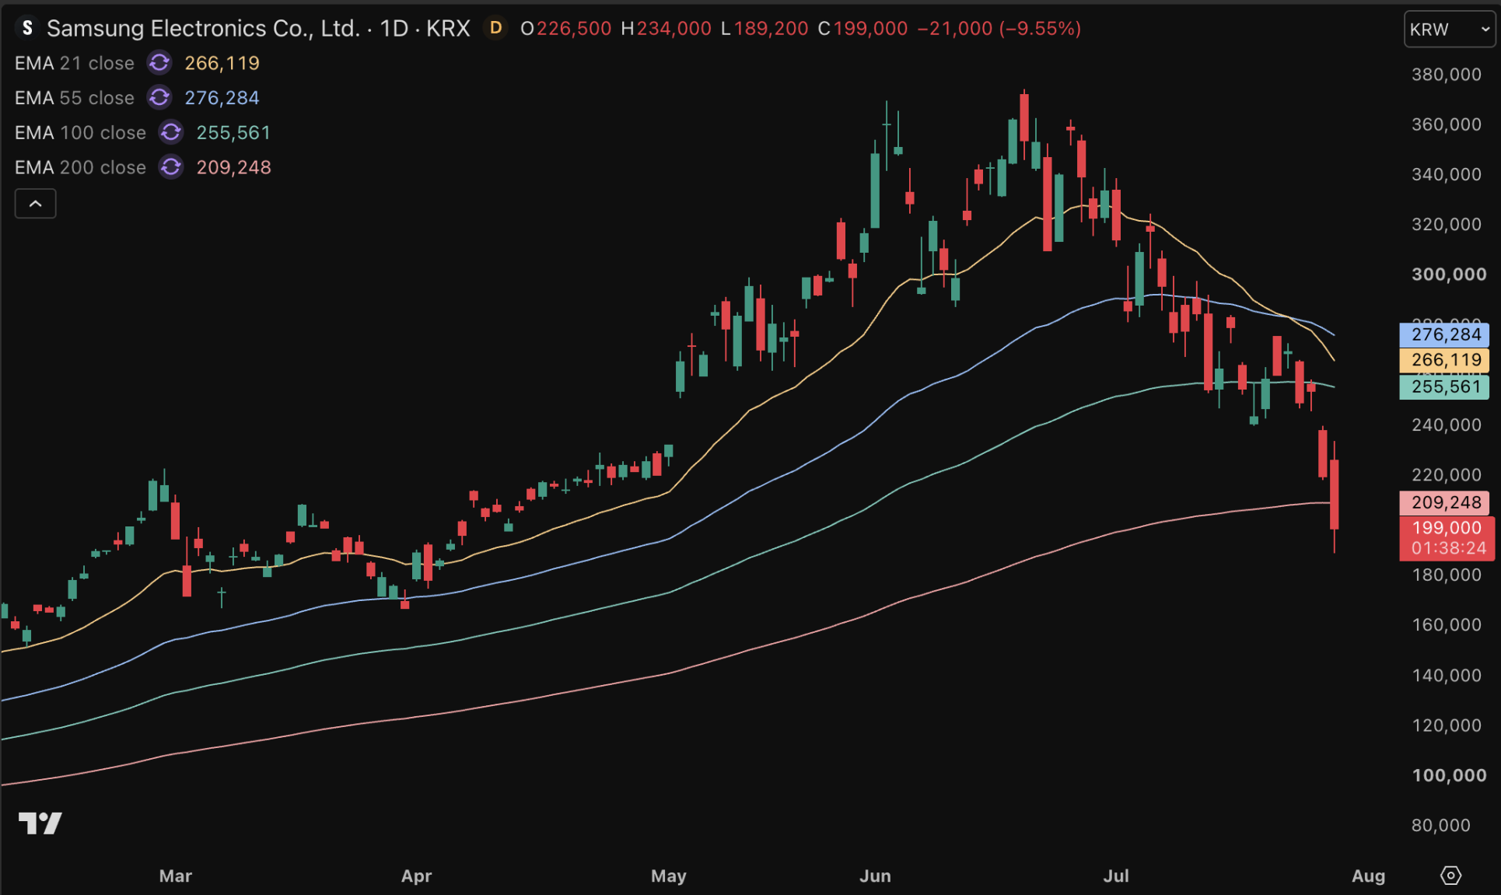Viewport: 1501px width, 895px height.
Task: Click the refresh icon beside EMA 55
Action: point(159,98)
